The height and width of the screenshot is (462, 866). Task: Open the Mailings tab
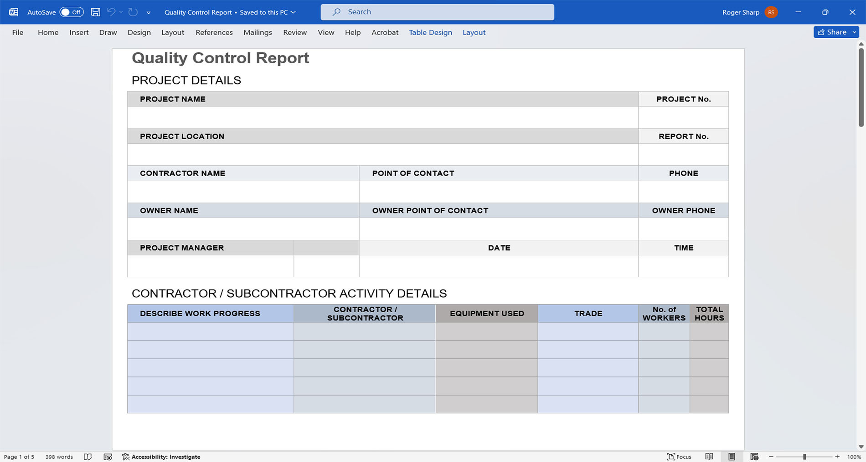258,32
